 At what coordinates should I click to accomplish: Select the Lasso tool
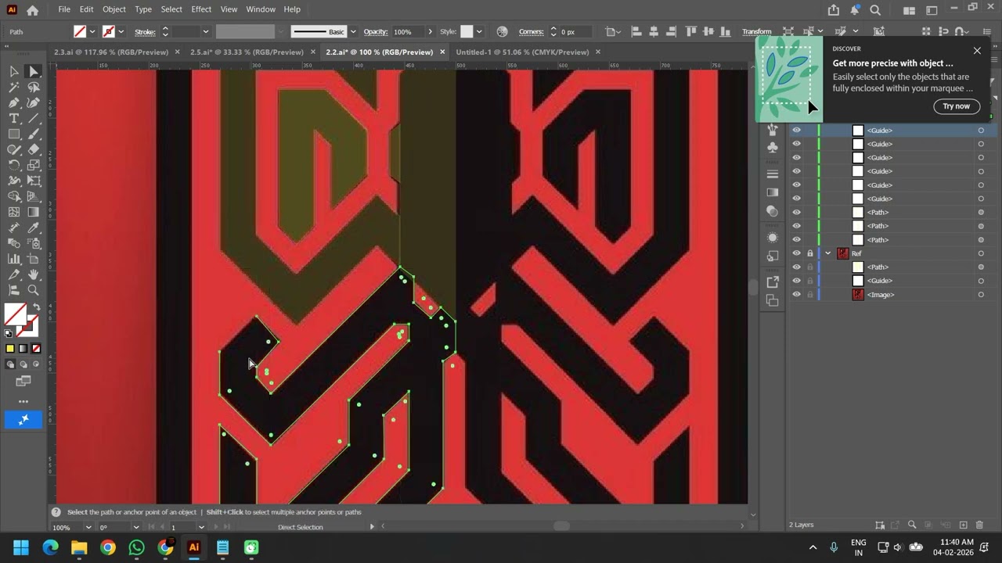click(x=34, y=87)
